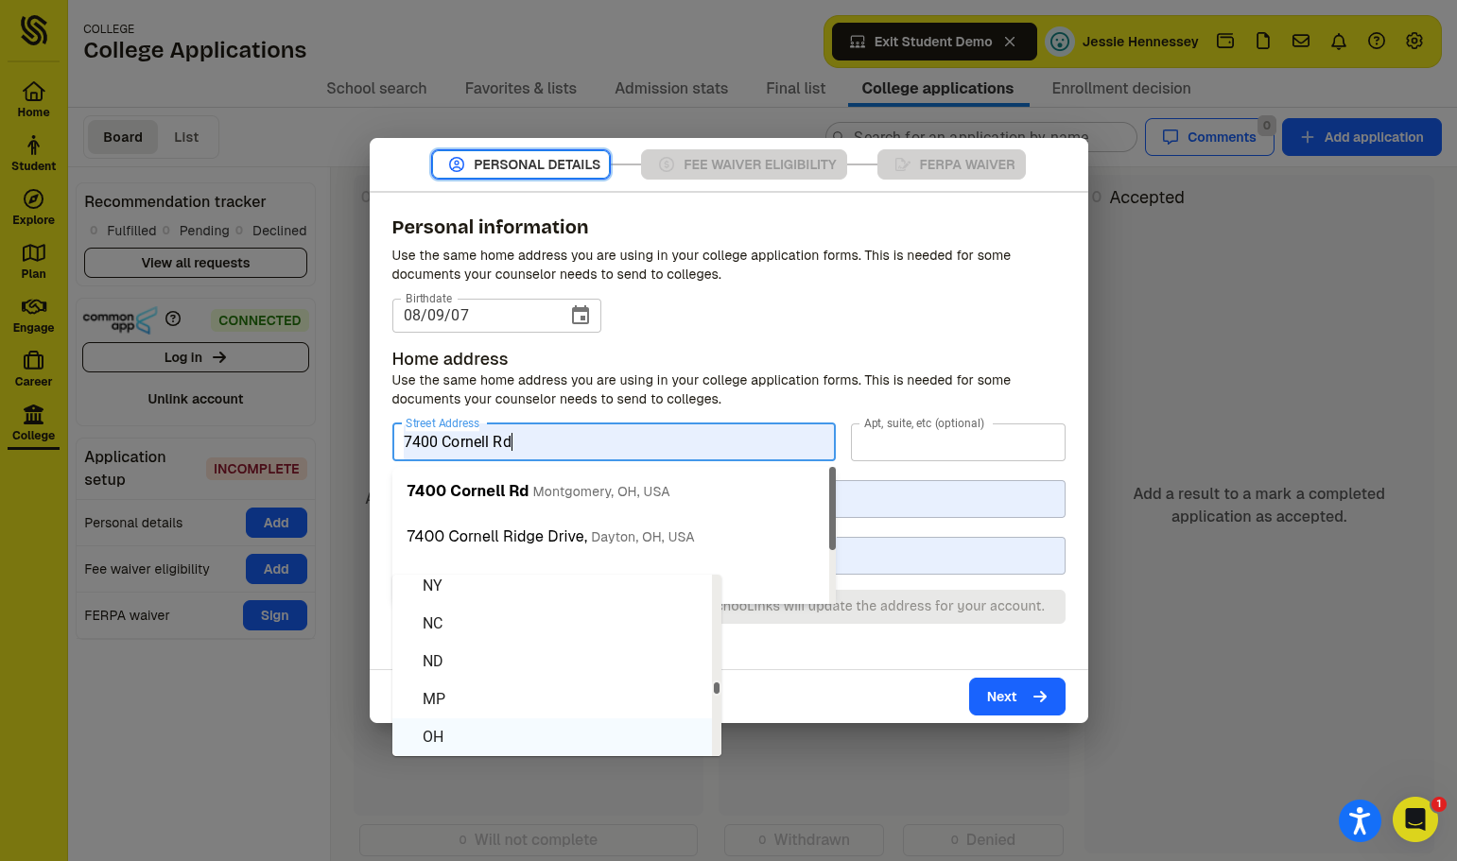Click the state list scrollbar thumb

[717, 688]
